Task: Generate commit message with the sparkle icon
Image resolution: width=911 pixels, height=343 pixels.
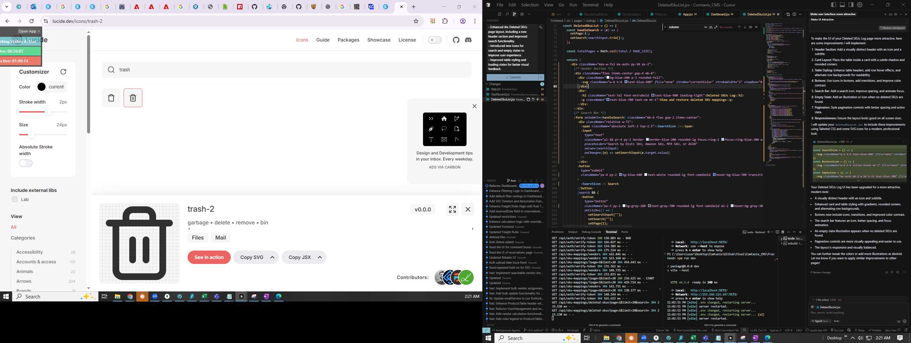Action: [x=540, y=27]
